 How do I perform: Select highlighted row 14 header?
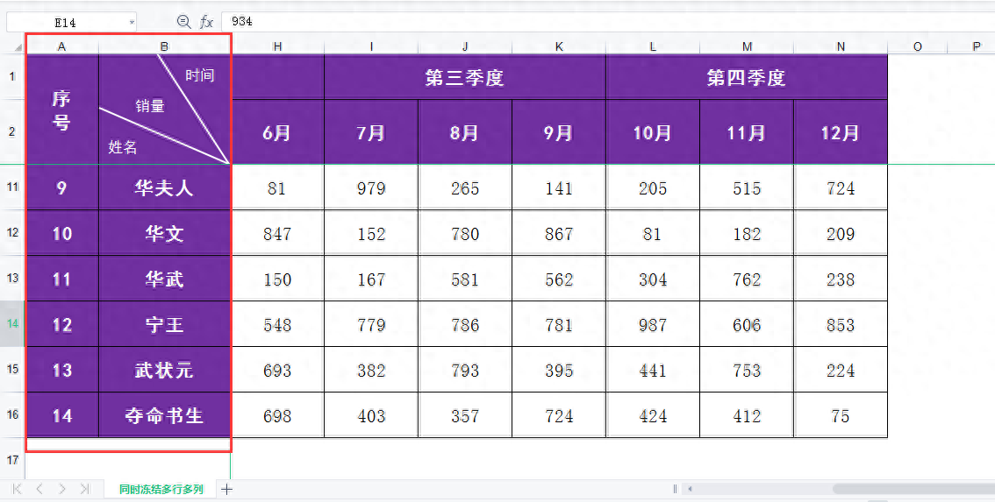[x=12, y=324]
